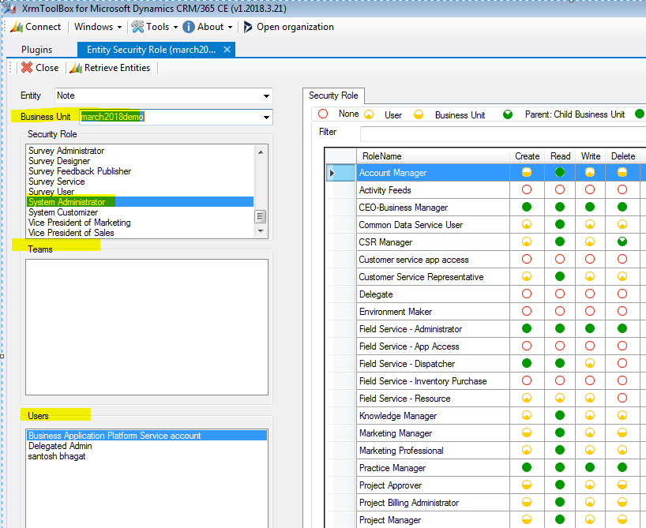Open the Windows menu dropdown
This screenshot has width=646, height=528.
click(x=98, y=27)
